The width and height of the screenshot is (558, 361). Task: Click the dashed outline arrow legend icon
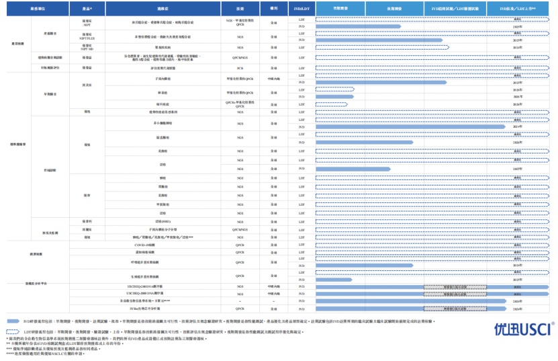point(13,331)
